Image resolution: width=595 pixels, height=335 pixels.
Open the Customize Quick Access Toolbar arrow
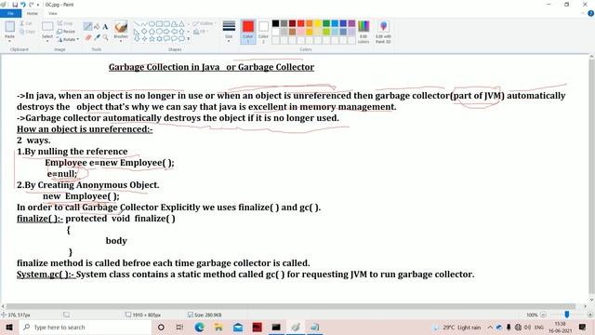pos(38,5)
